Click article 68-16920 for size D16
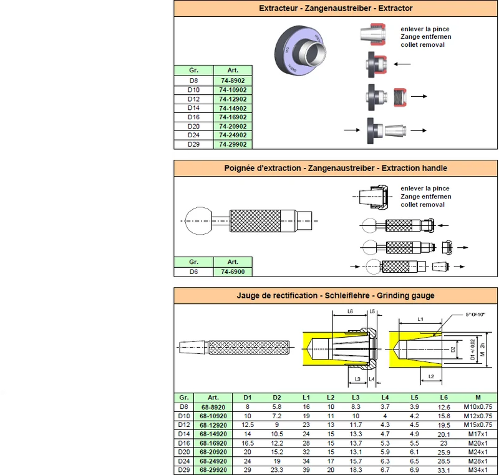This screenshot has width=499, height=475. 213,443
